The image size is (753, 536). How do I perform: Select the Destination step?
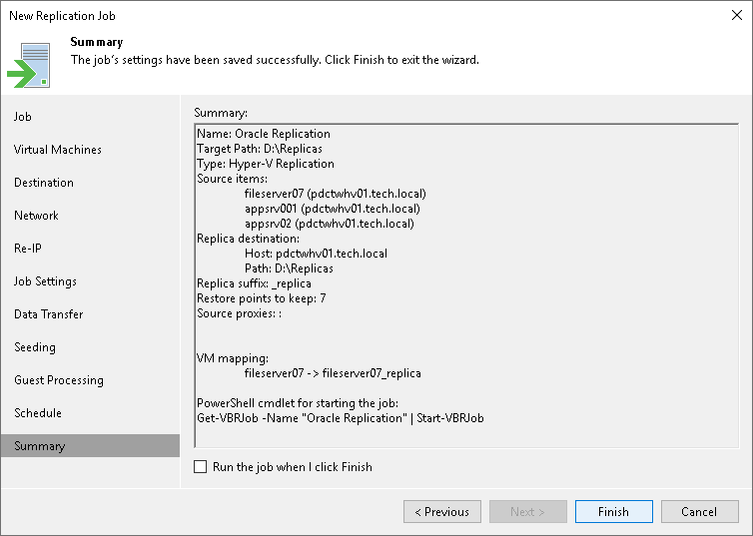[44, 183]
